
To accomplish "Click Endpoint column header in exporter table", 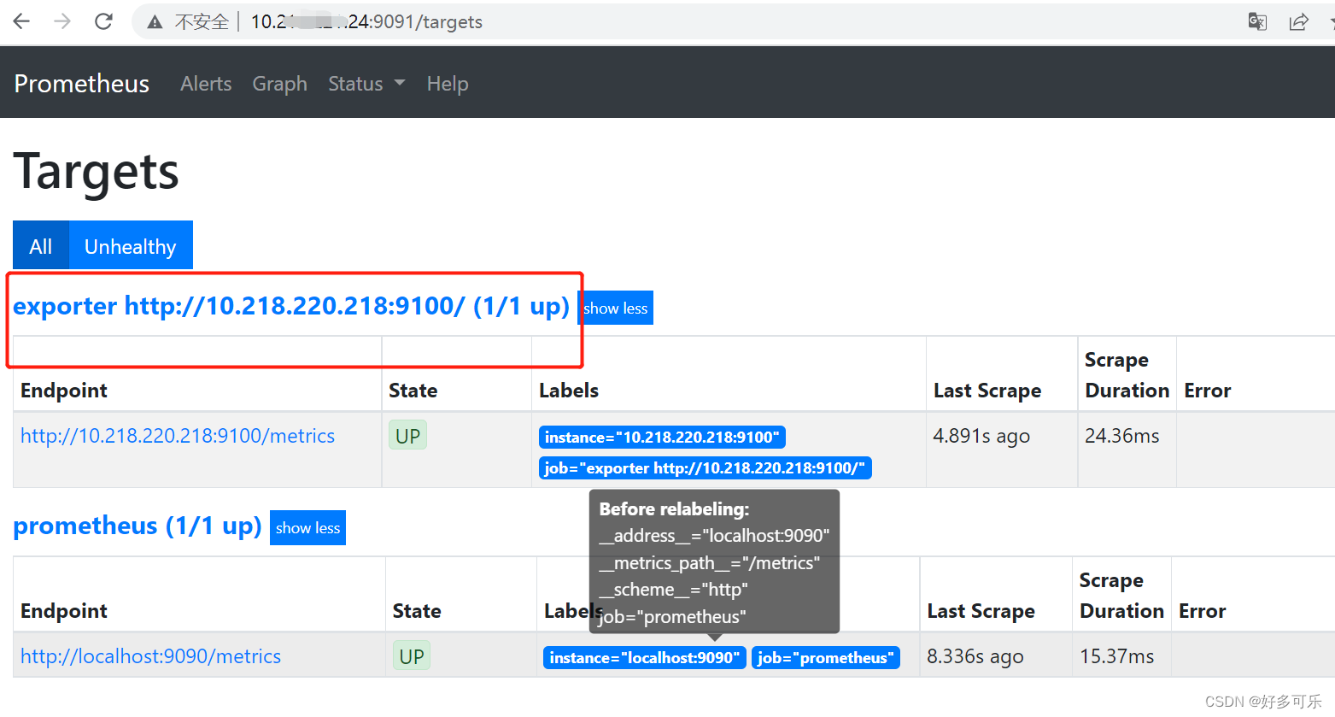I will (x=64, y=391).
